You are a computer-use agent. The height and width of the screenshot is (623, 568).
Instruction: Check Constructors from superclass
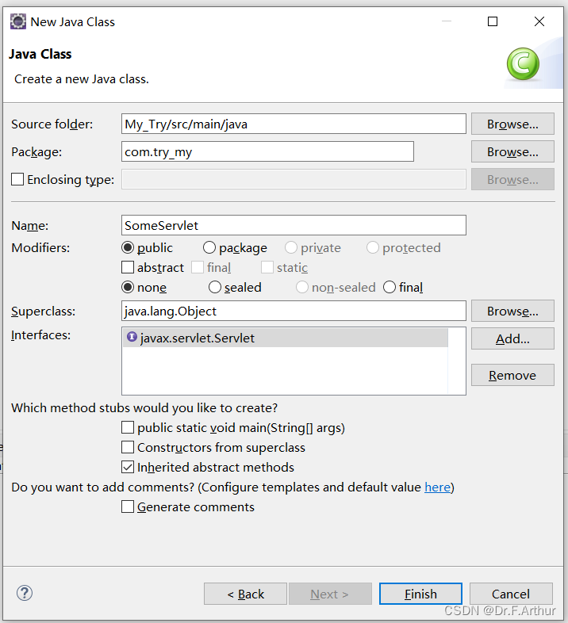[x=128, y=447]
